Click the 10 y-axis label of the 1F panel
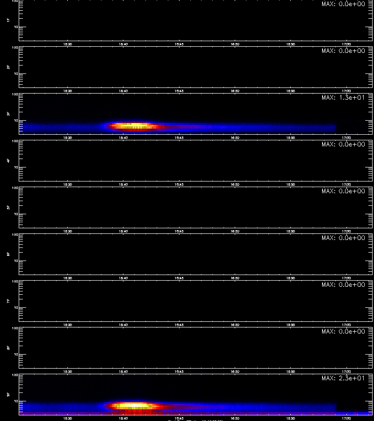 [x=16, y=27]
